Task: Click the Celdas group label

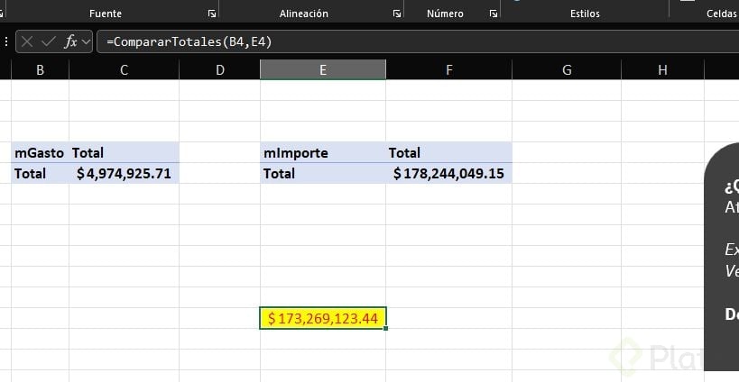Action: coord(721,14)
